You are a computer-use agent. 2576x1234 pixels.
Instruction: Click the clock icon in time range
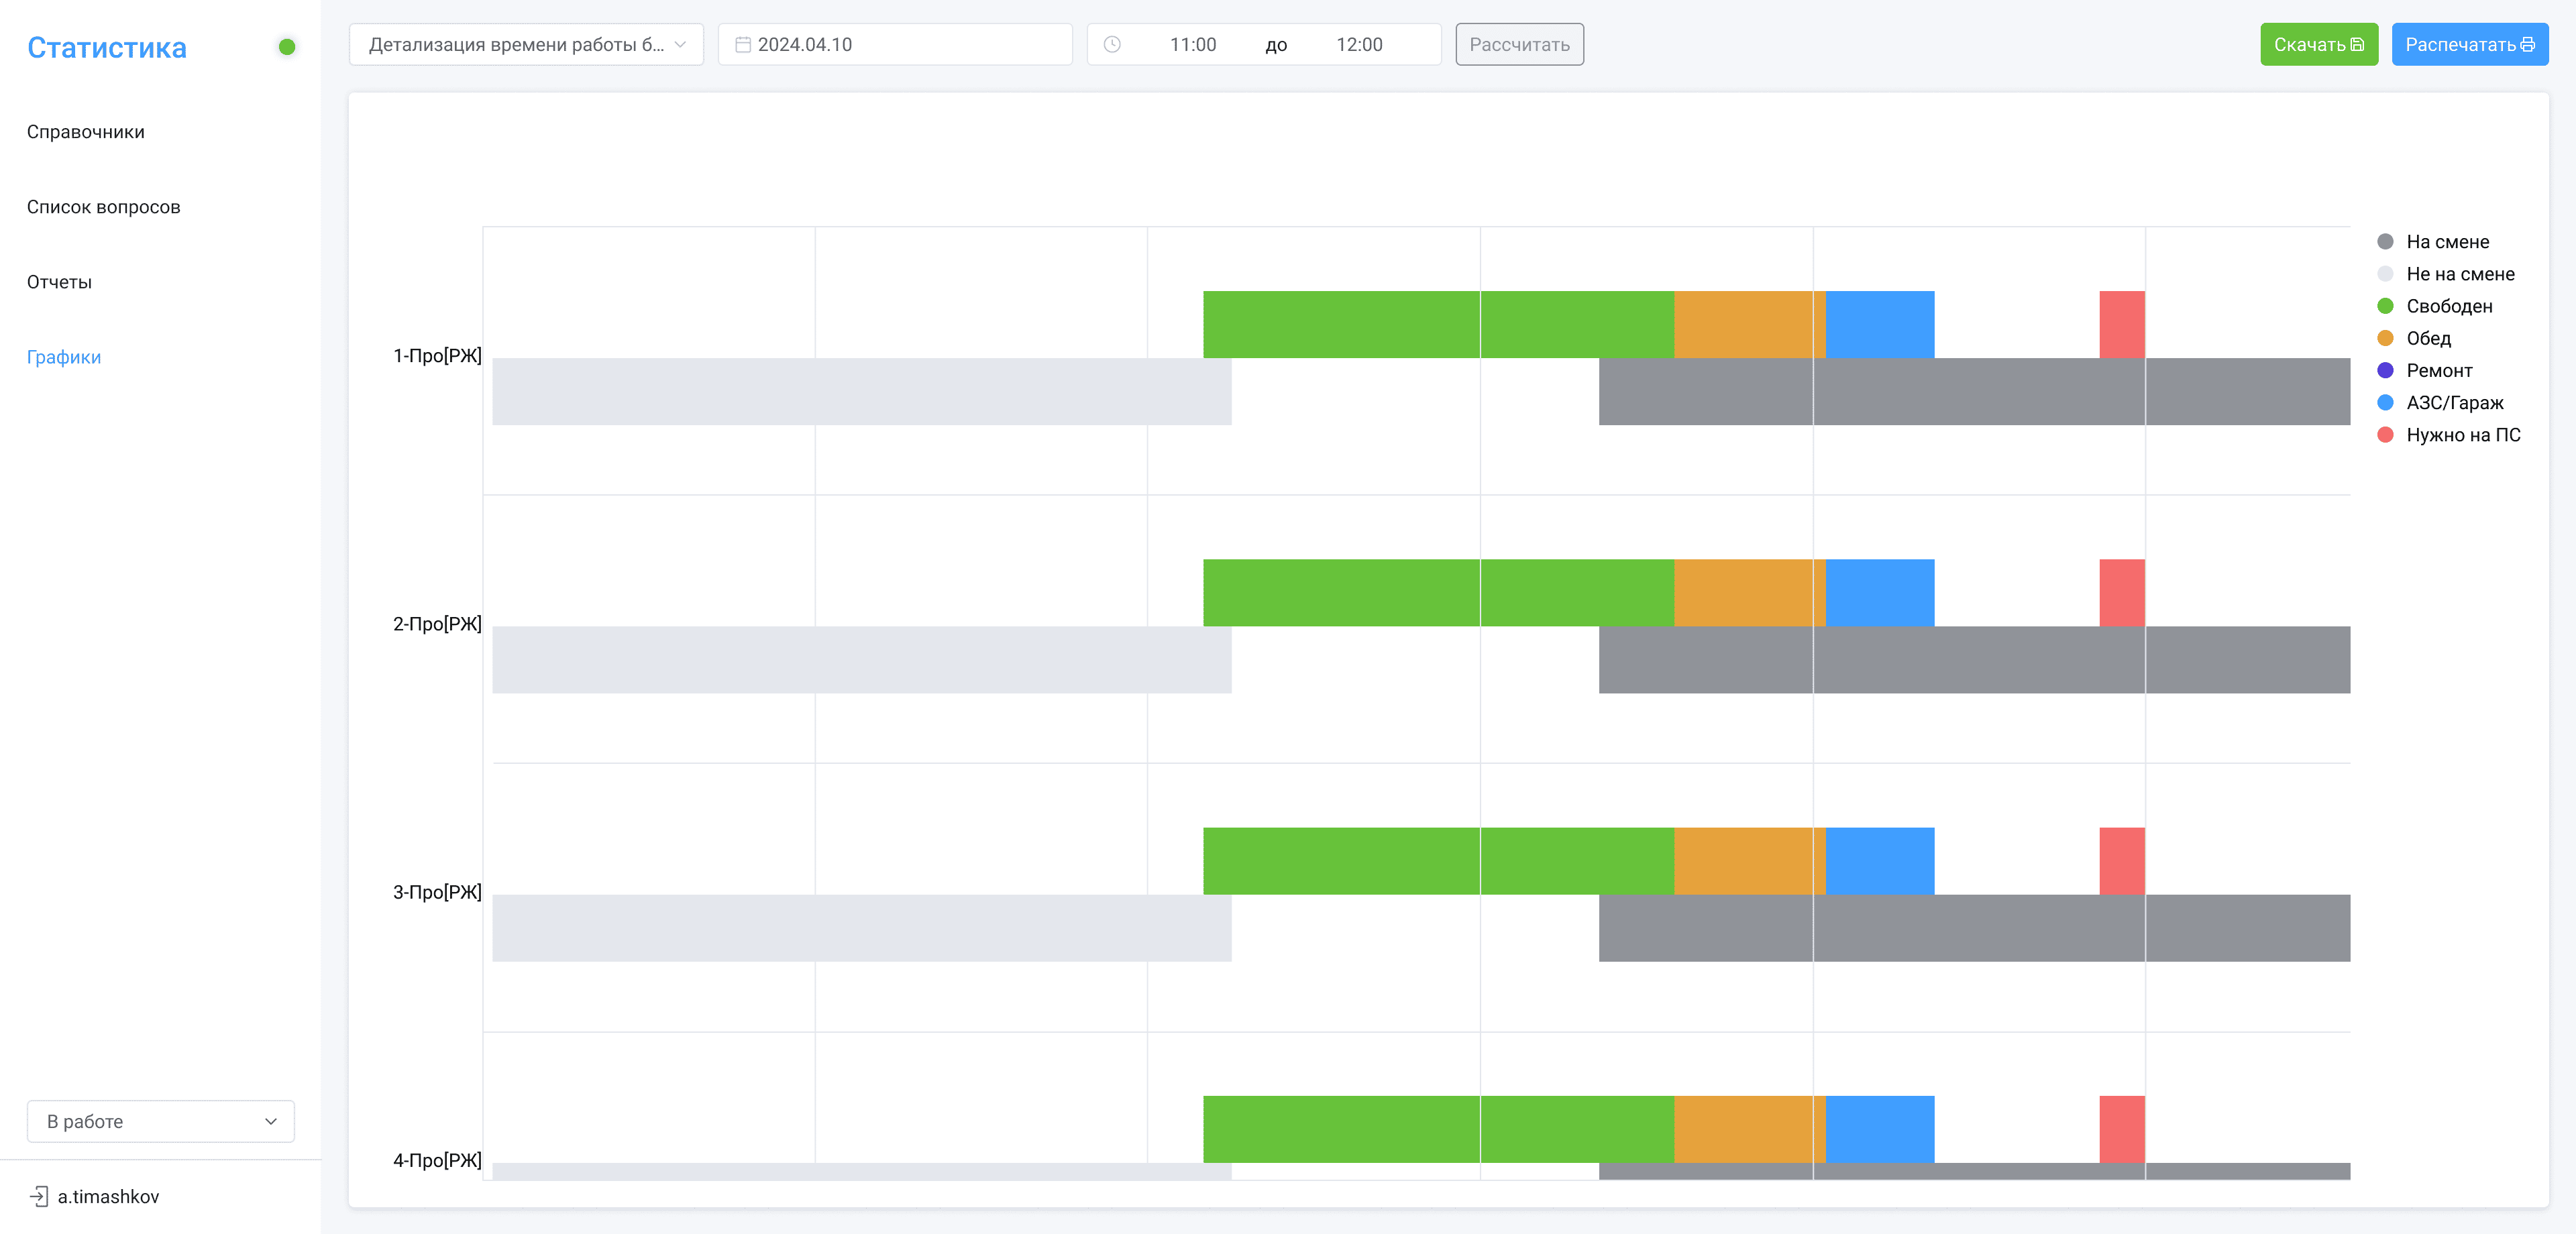click(1111, 45)
